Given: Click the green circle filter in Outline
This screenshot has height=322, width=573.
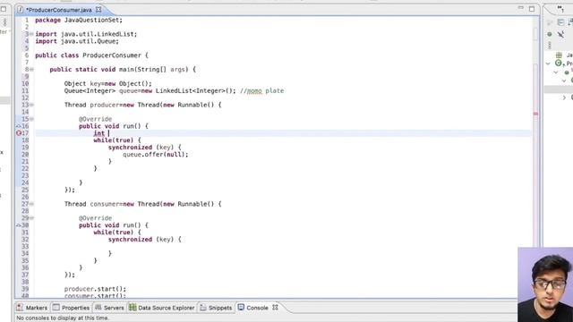Looking at the screenshot, I should tap(550, 34).
